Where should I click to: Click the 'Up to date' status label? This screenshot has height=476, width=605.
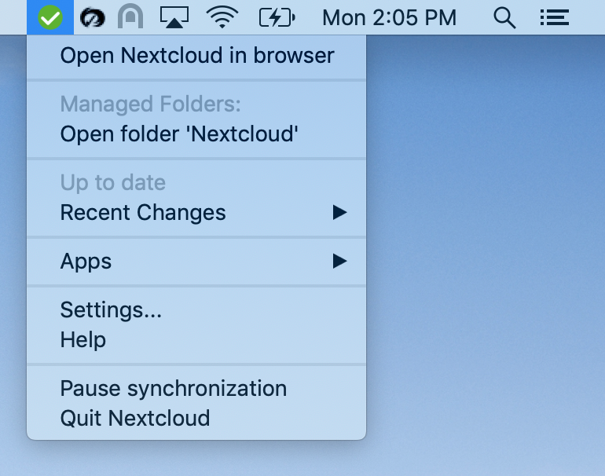click(x=112, y=182)
